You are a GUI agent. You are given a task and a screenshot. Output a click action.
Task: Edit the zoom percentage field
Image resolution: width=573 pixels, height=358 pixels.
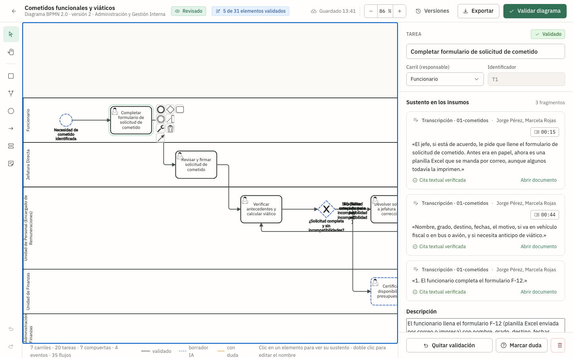(x=385, y=11)
